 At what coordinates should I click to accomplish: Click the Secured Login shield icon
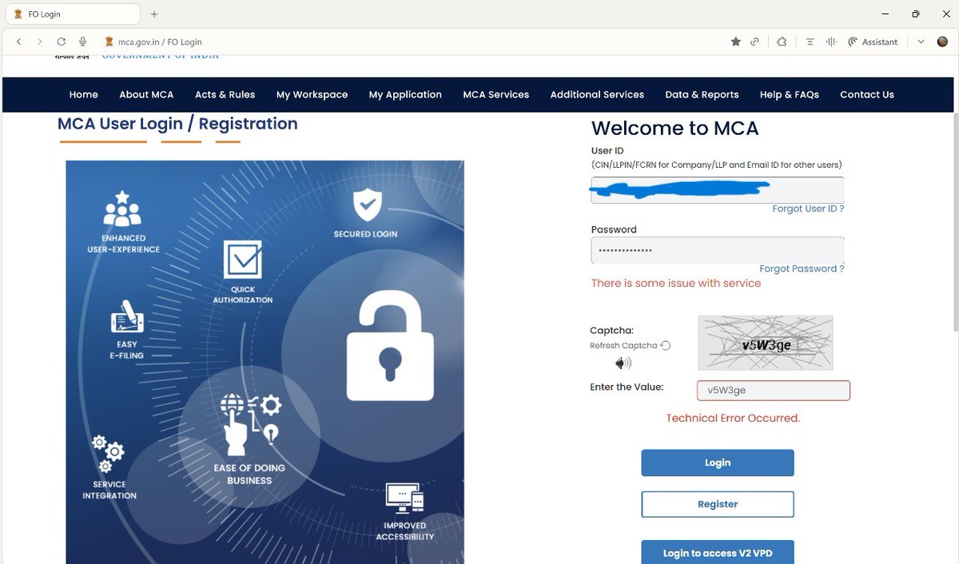(367, 205)
